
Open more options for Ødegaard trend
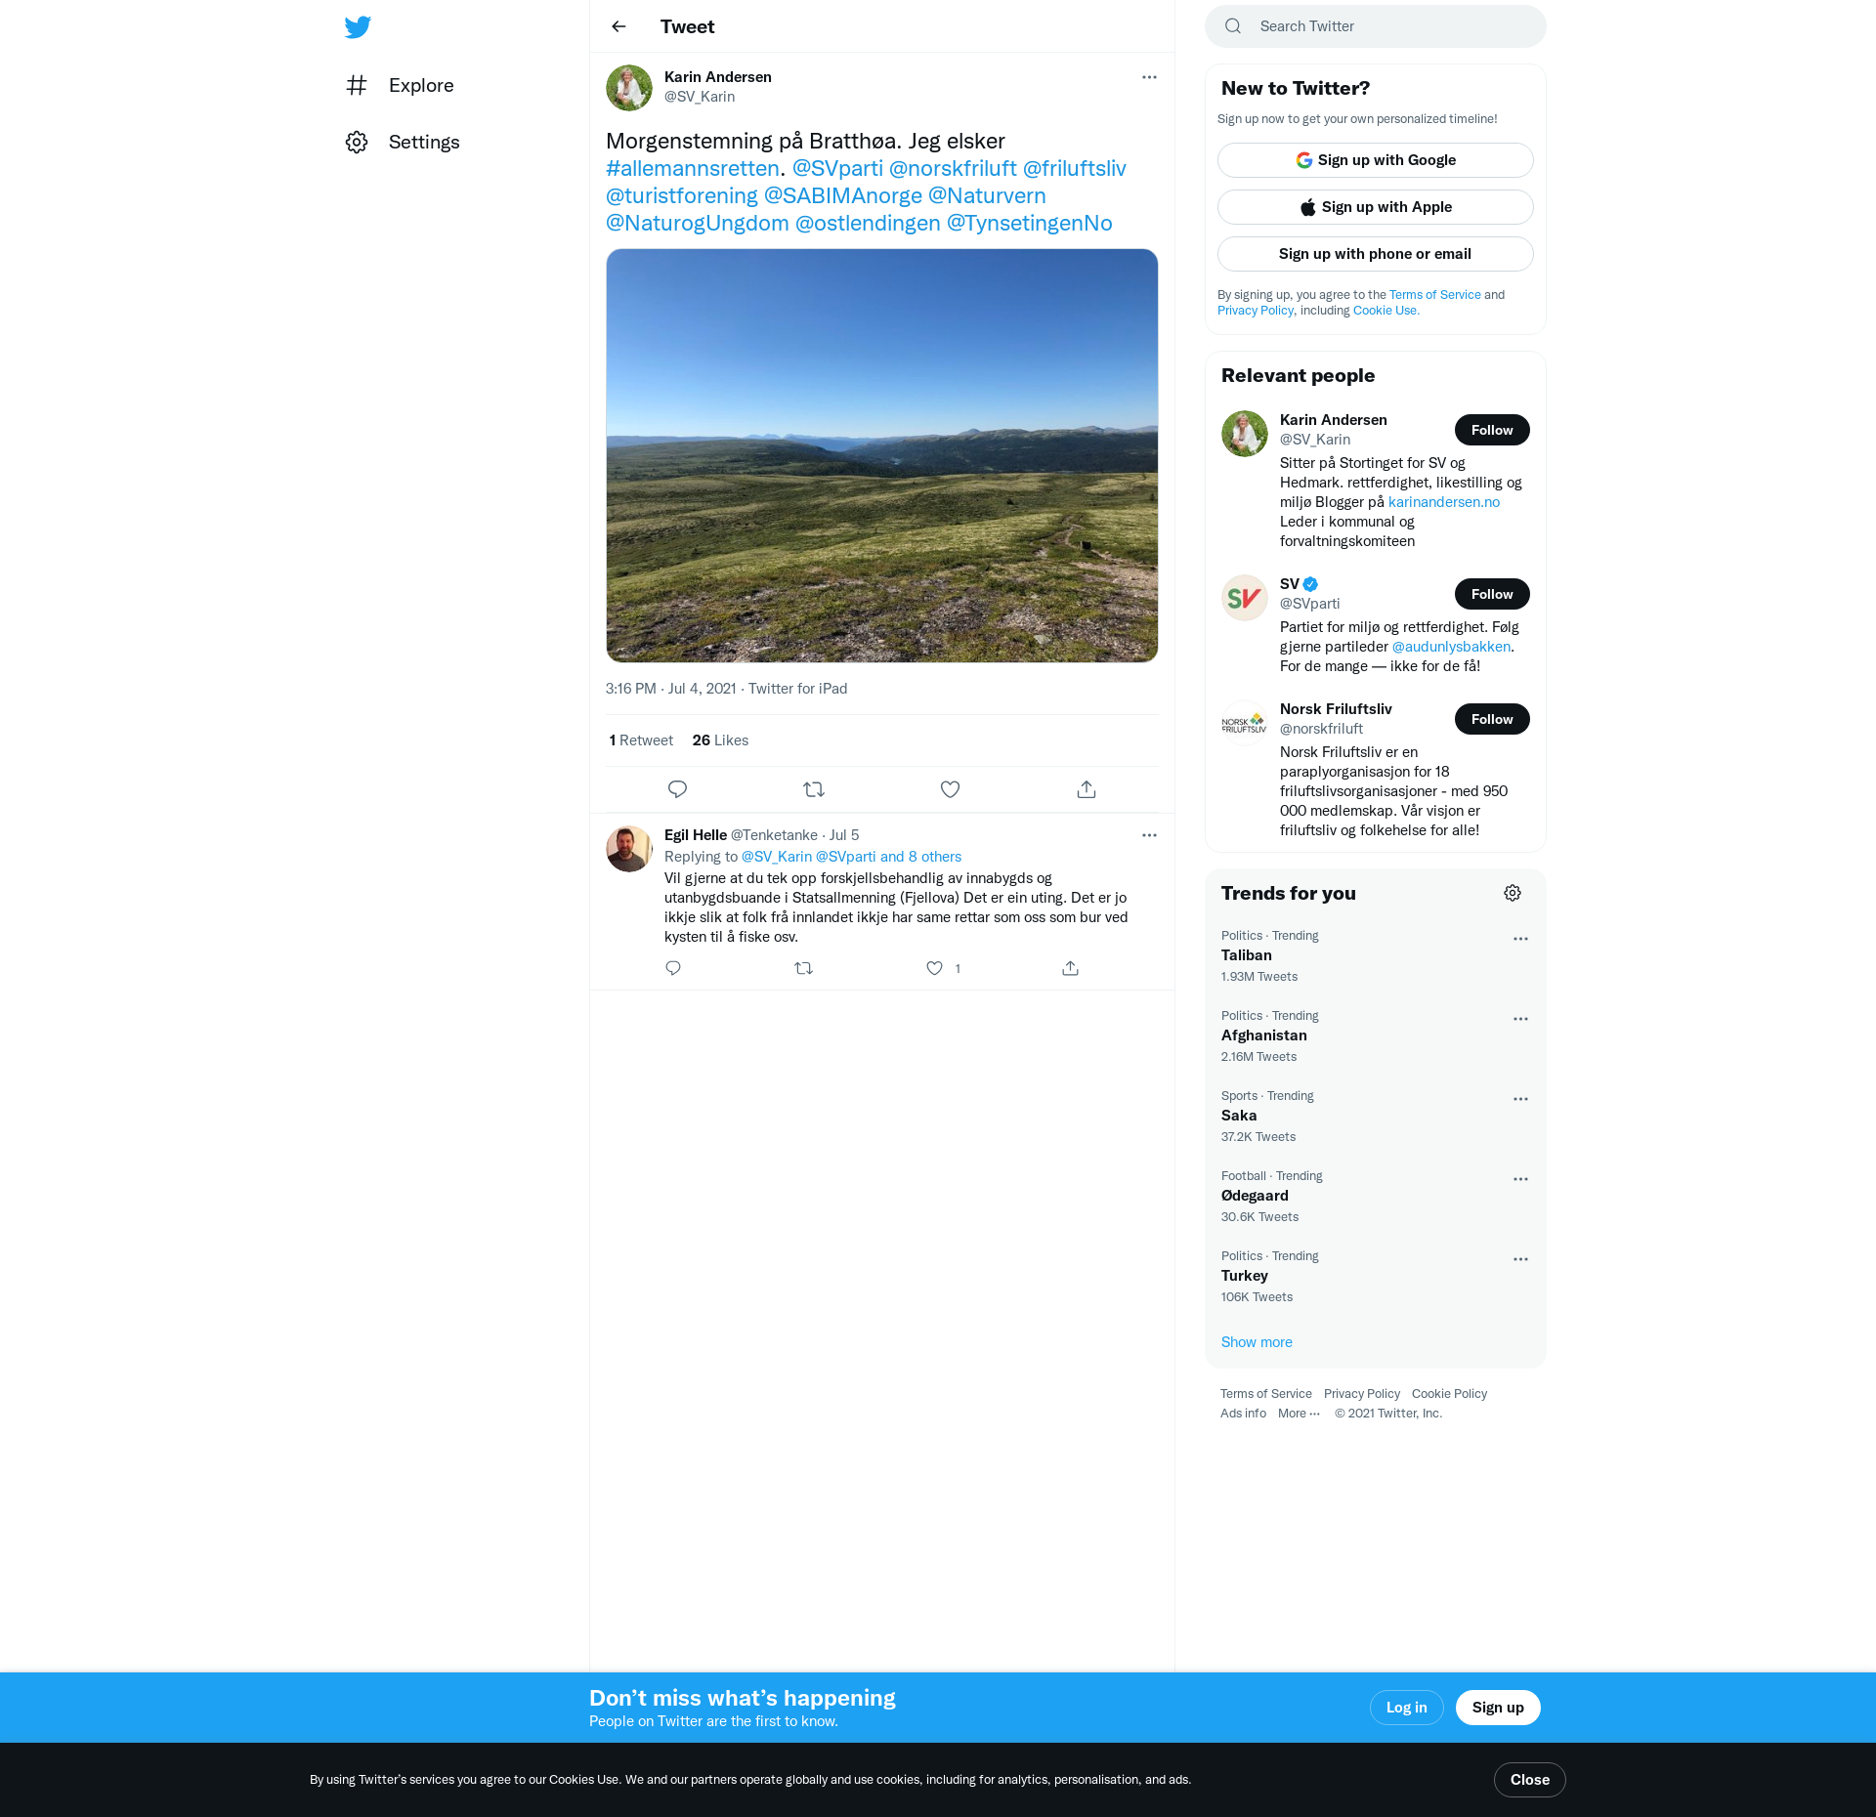tap(1520, 1179)
